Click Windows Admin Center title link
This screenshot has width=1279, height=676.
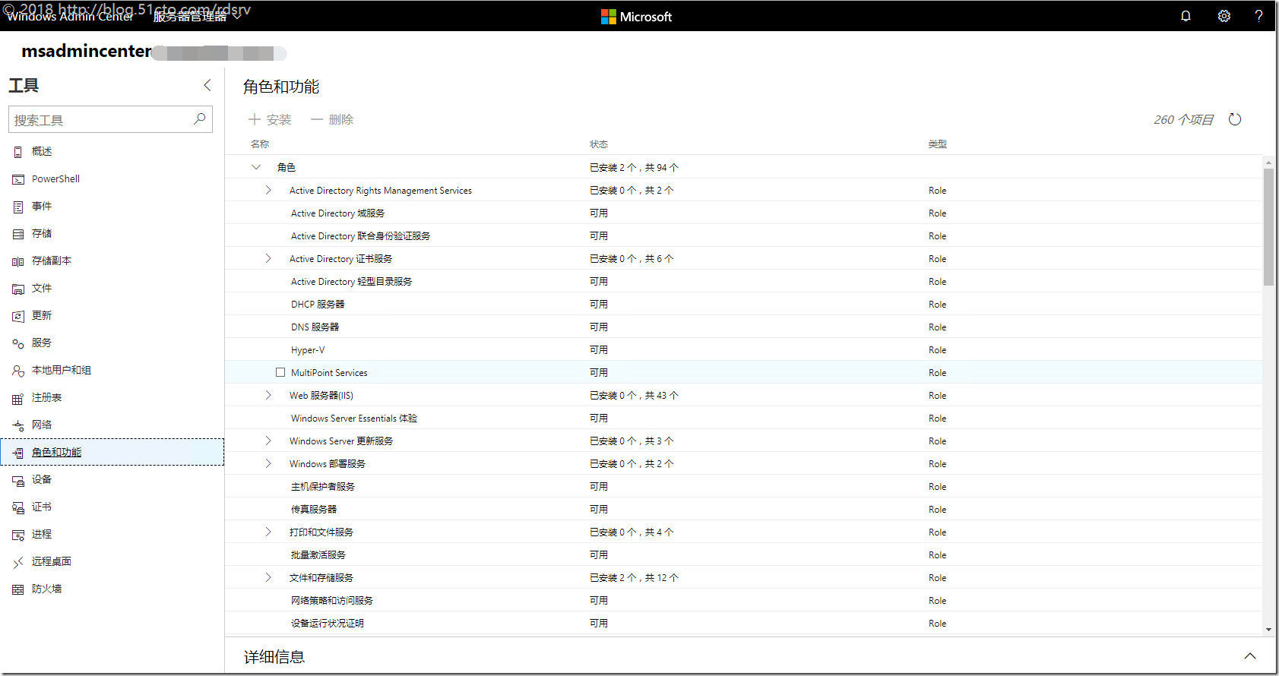(x=70, y=17)
